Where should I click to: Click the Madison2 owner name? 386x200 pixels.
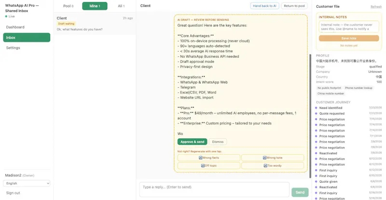pos(14,175)
